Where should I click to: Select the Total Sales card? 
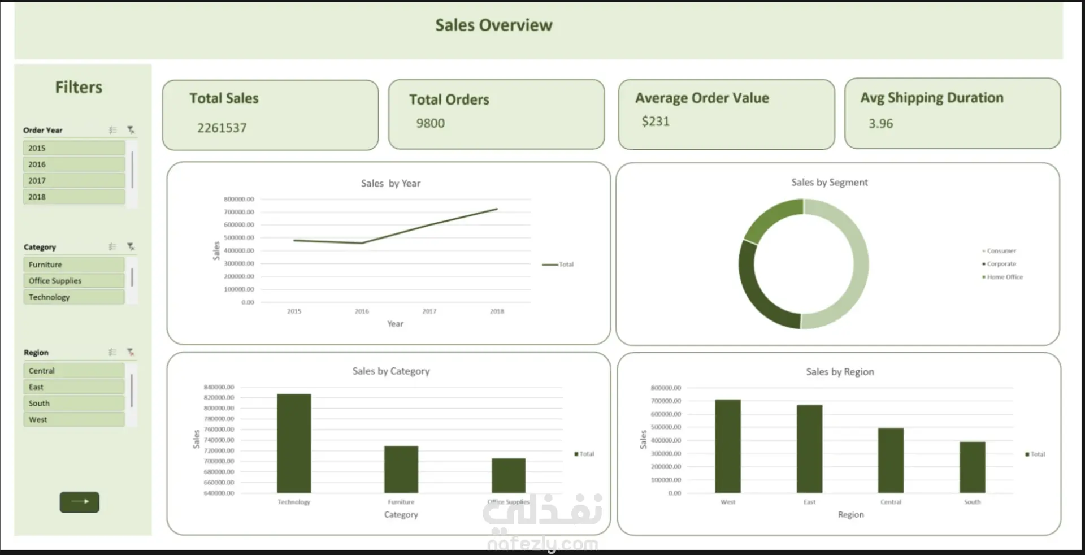pos(271,115)
